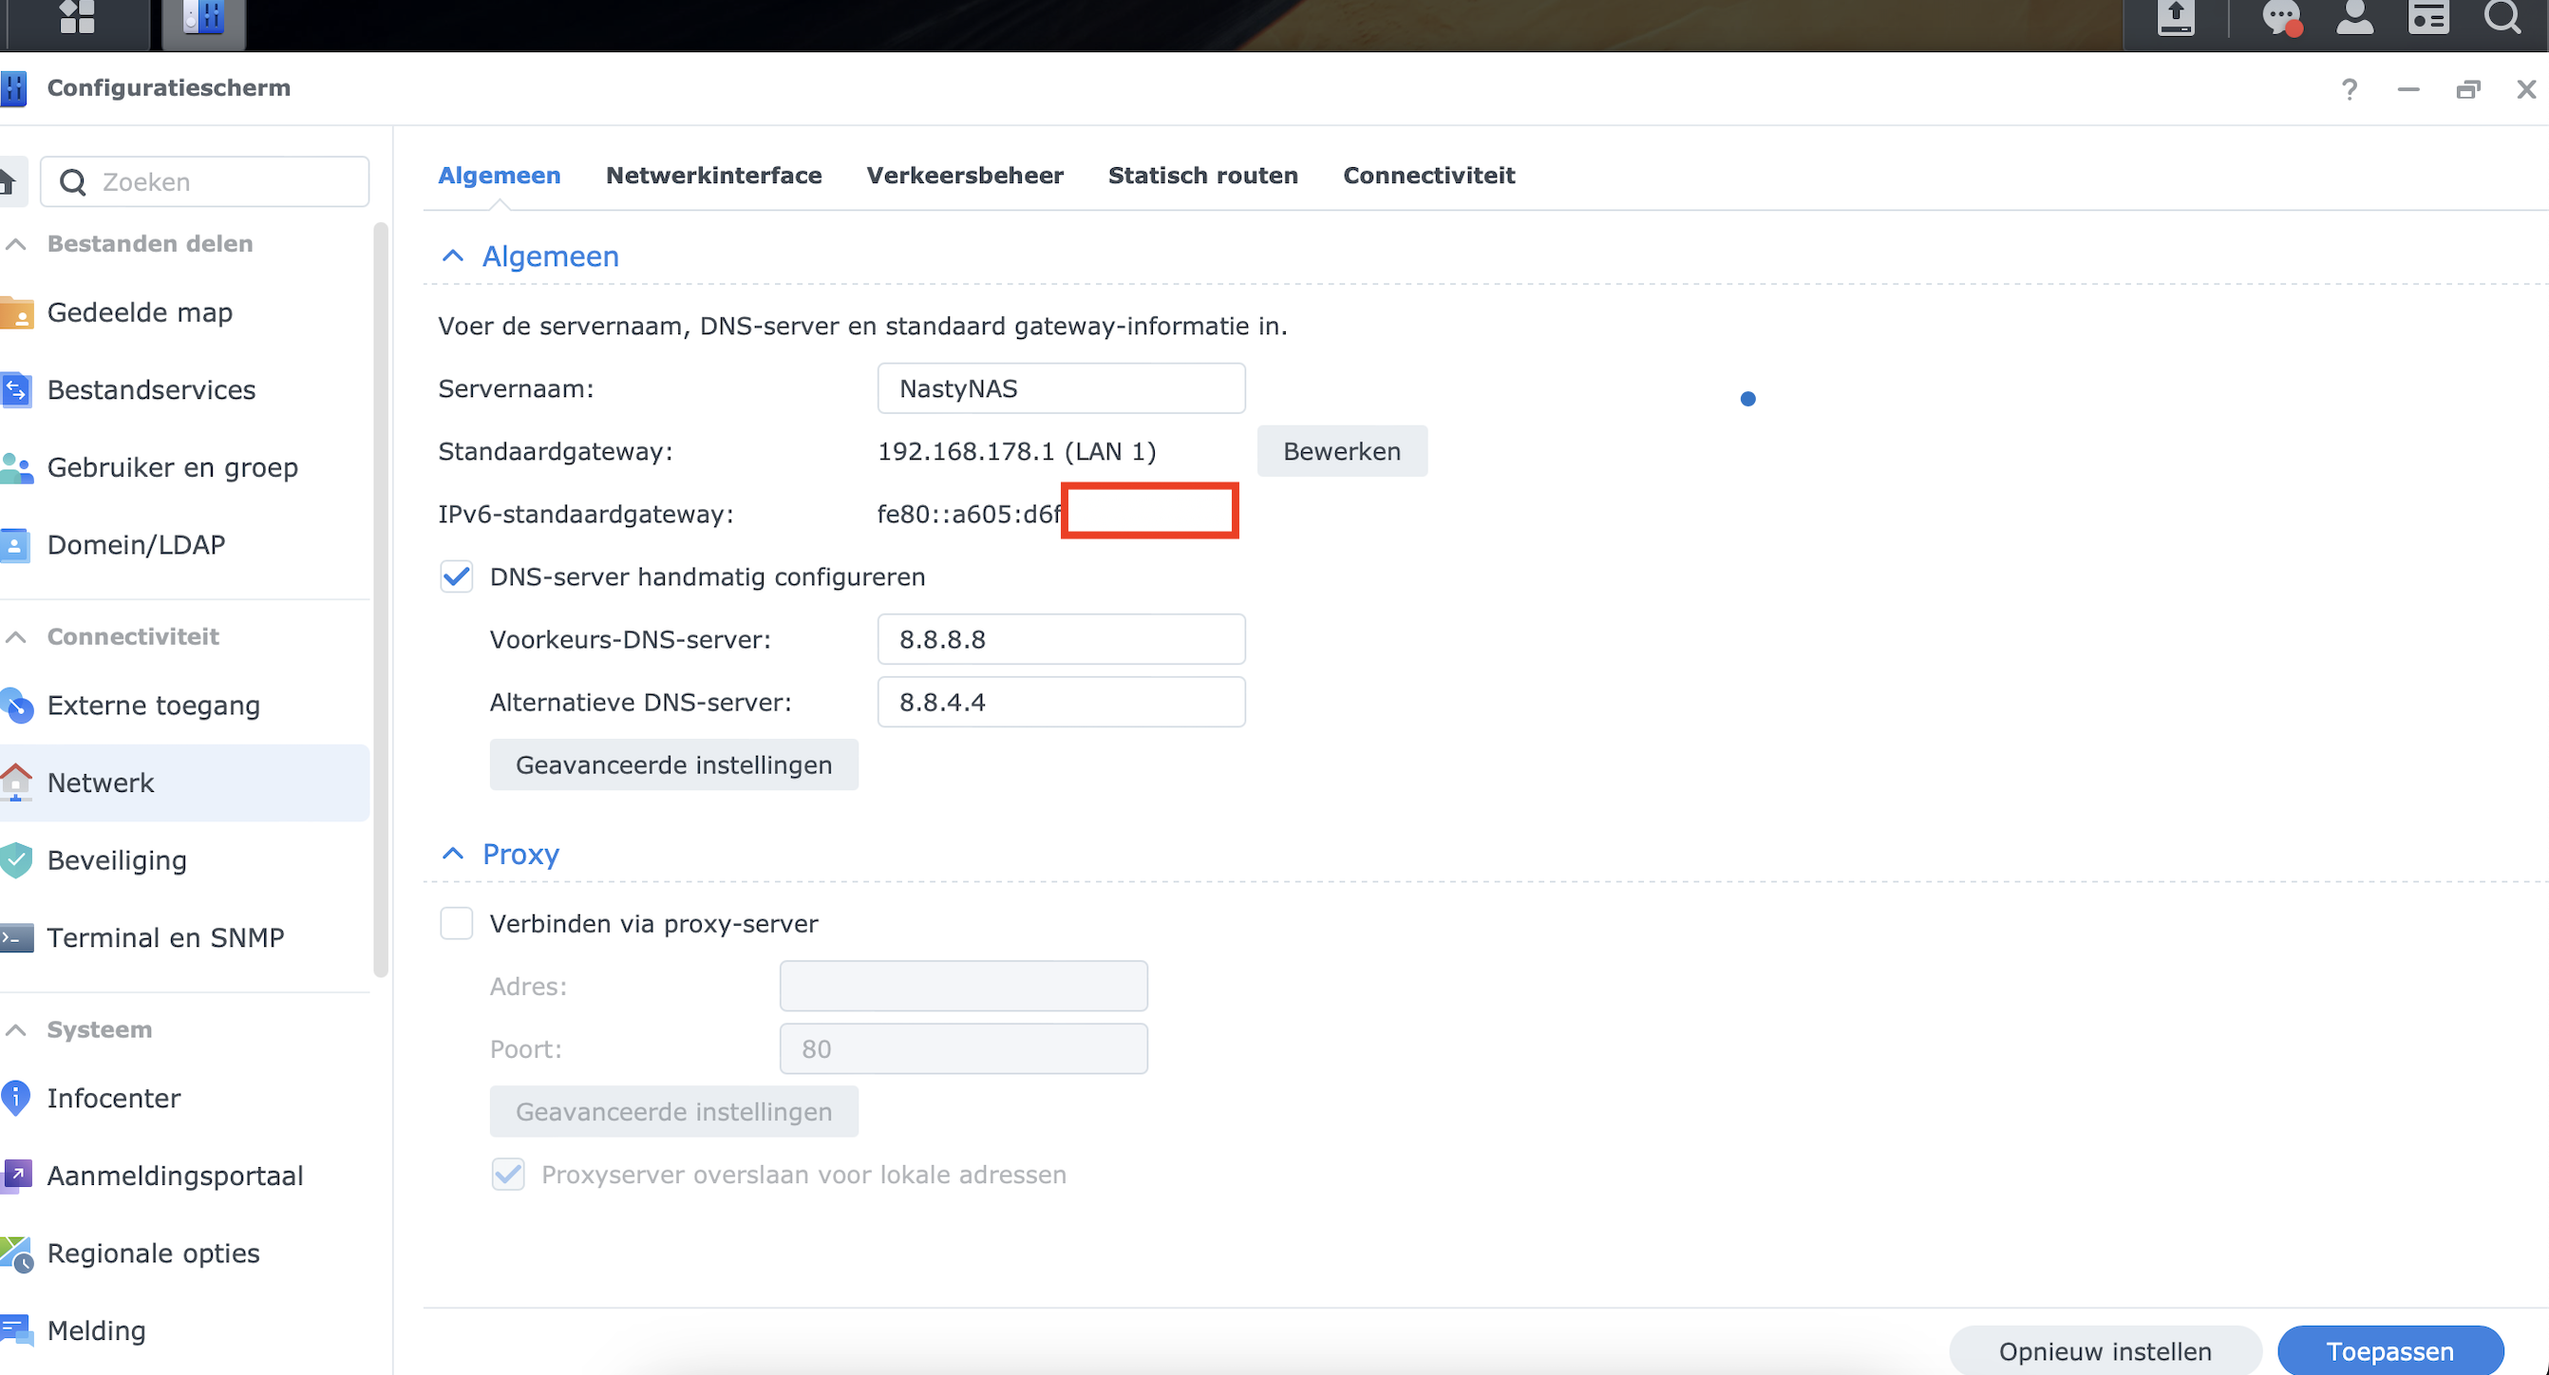Open the Infocenter info icon
2549x1375 pixels.
tap(17, 1098)
